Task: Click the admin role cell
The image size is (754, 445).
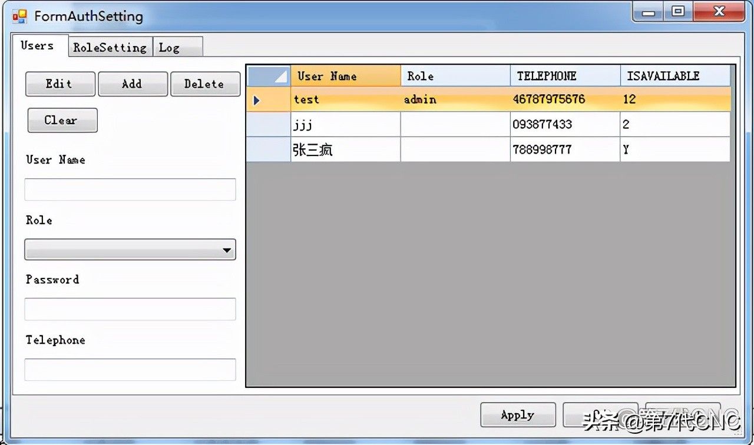Action: coord(455,99)
